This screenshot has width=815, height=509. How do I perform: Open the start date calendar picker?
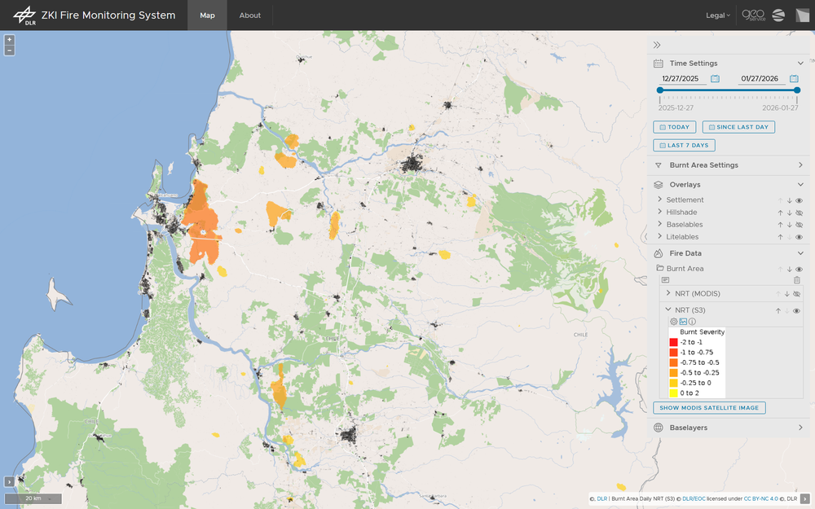(x=715, y=79)
